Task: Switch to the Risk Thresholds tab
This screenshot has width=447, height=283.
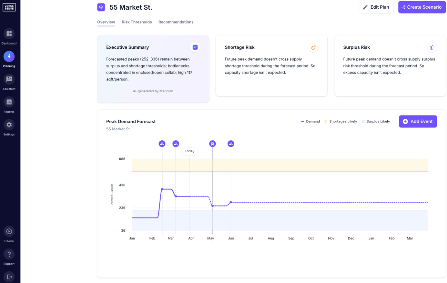Action: [137, 22]
